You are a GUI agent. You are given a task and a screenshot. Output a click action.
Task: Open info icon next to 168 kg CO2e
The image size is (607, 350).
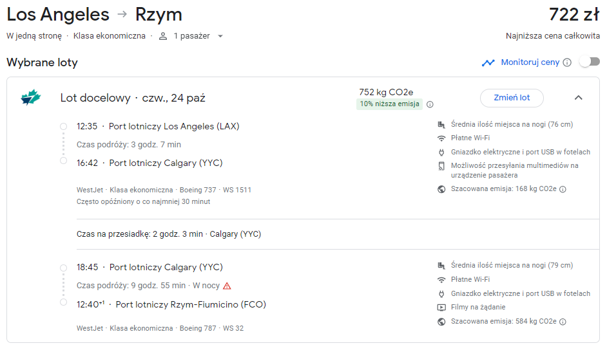[563, 189]
